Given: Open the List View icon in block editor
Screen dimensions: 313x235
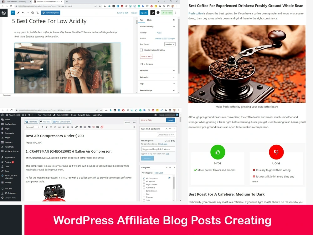Looking at the screenshot, I should (x=37, y=13).
